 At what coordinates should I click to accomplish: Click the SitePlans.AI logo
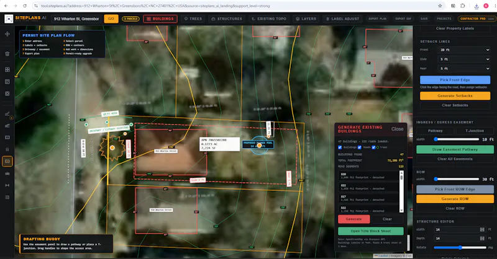point(25,19)
